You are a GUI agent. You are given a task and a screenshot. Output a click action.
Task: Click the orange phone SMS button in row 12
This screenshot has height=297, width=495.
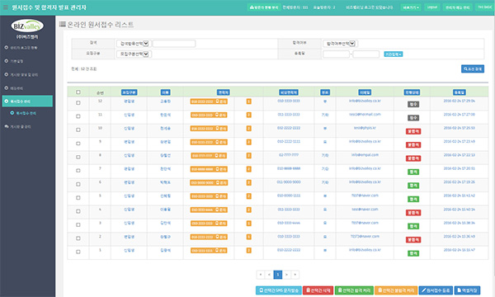[209, 101]
